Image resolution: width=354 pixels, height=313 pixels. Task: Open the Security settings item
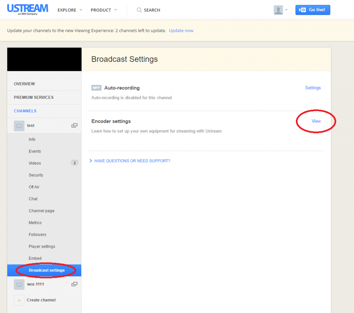(36, 175)
